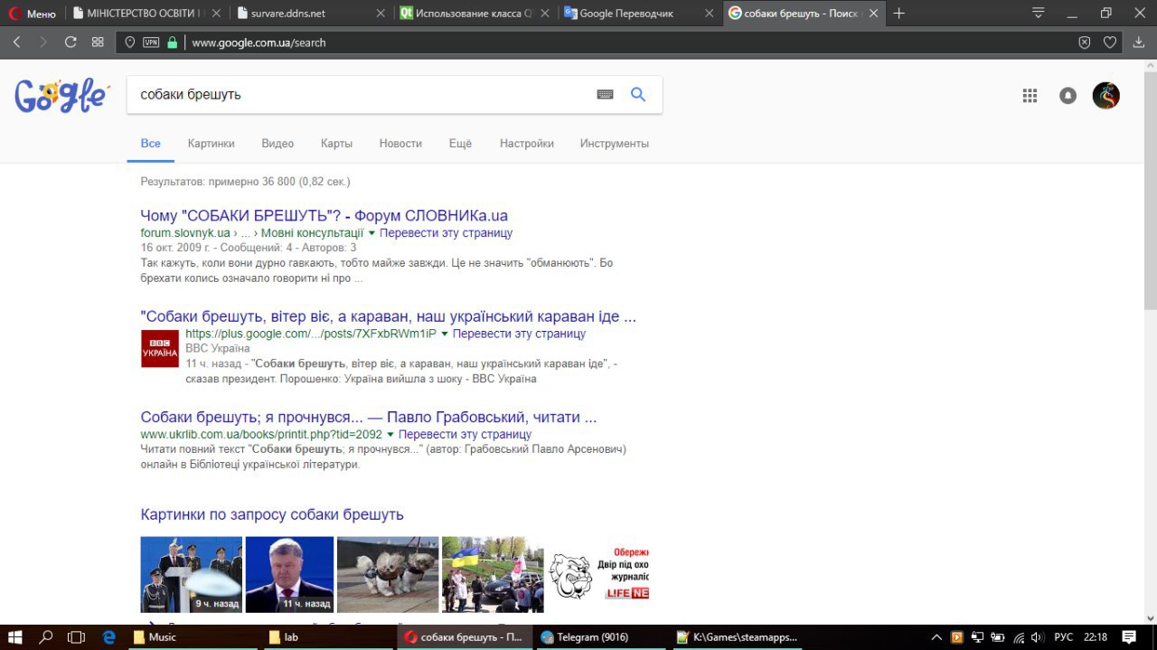Open the Картинки по запросу собаки брешуть link
Viewport: 1157px width, 650px height.
pos(272,514)
